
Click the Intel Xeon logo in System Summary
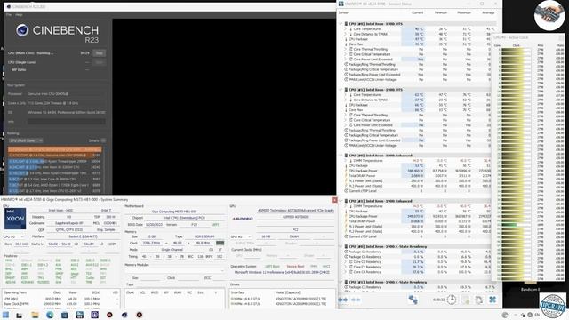click(15, 219)
